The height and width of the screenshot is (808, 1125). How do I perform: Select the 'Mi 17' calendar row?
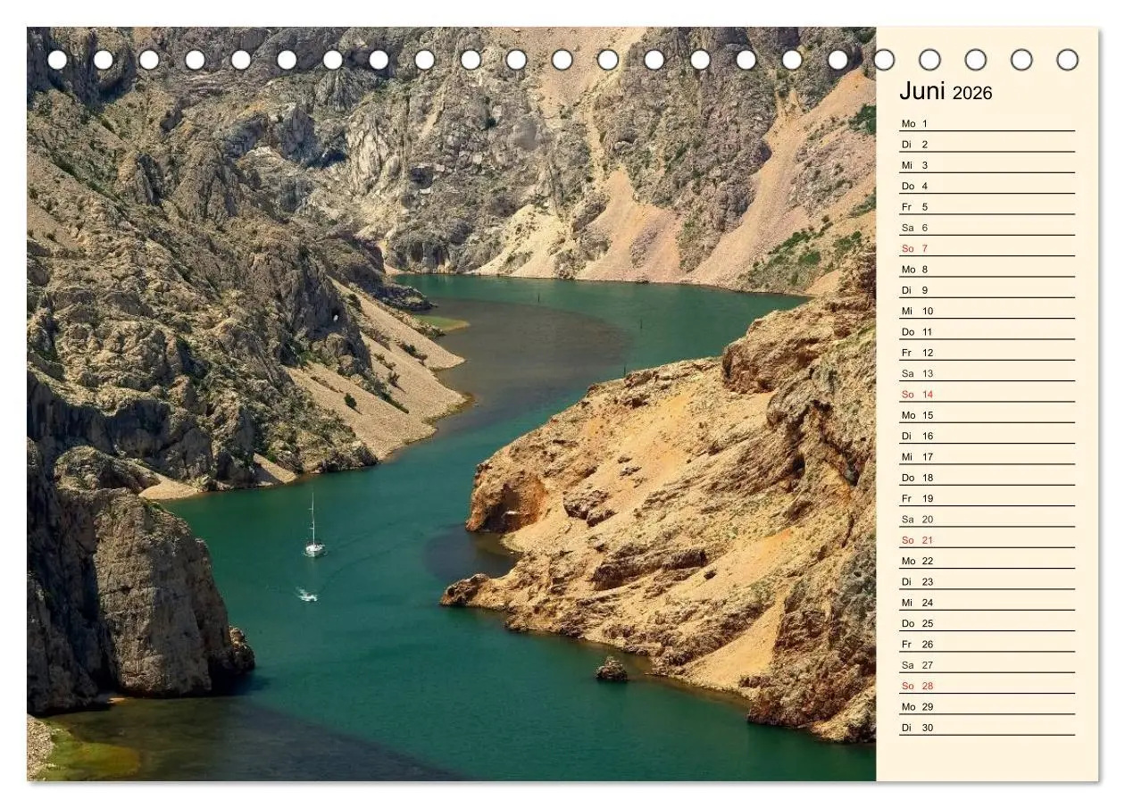[x=987, y=457]
